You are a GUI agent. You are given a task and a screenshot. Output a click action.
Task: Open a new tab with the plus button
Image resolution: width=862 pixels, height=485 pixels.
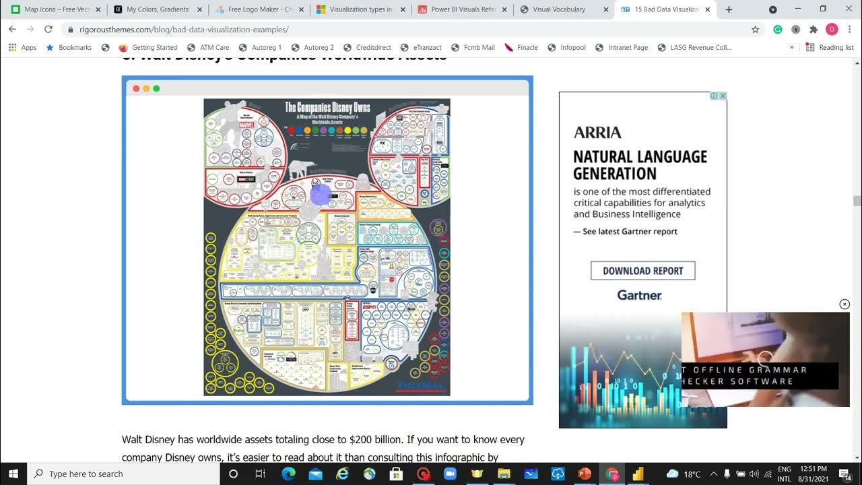click(x=729, y=9)
